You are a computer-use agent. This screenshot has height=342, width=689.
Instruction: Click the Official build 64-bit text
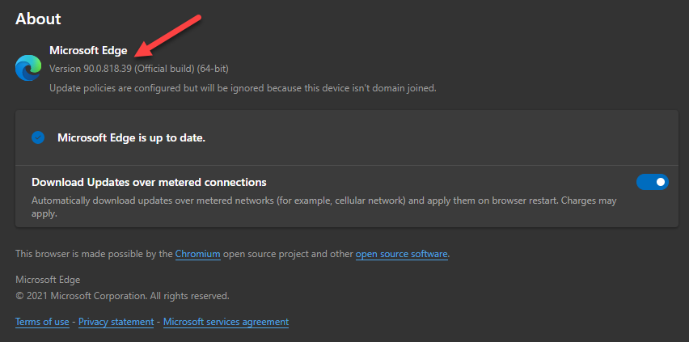(181, 69)
